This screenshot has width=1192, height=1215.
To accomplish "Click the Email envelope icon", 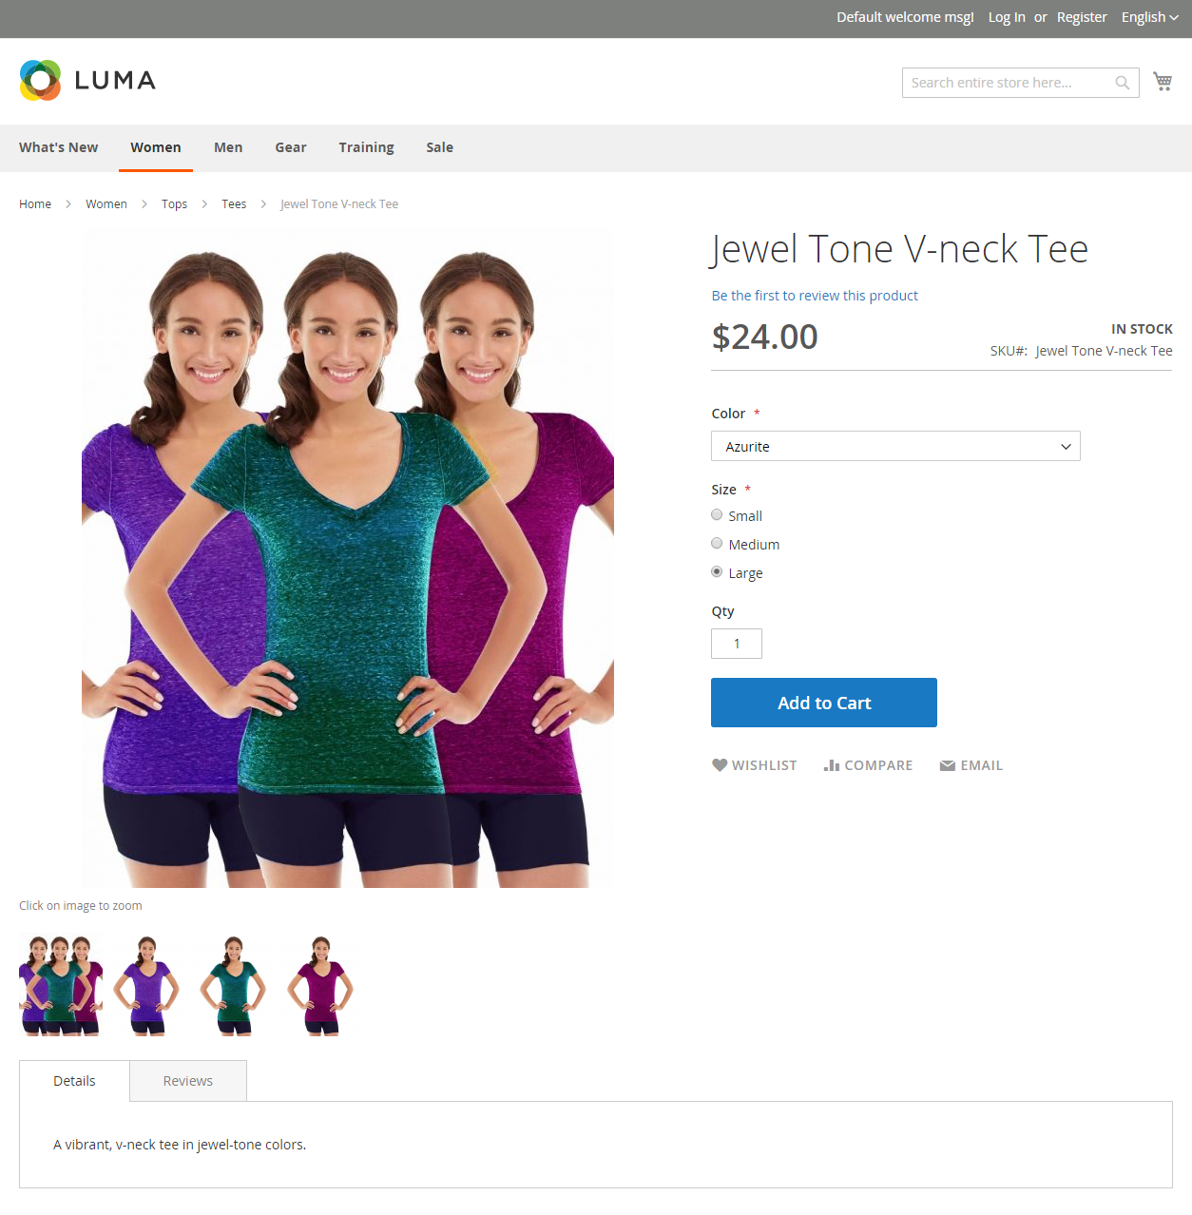I will pyautogui.click(x=948, y=765).
